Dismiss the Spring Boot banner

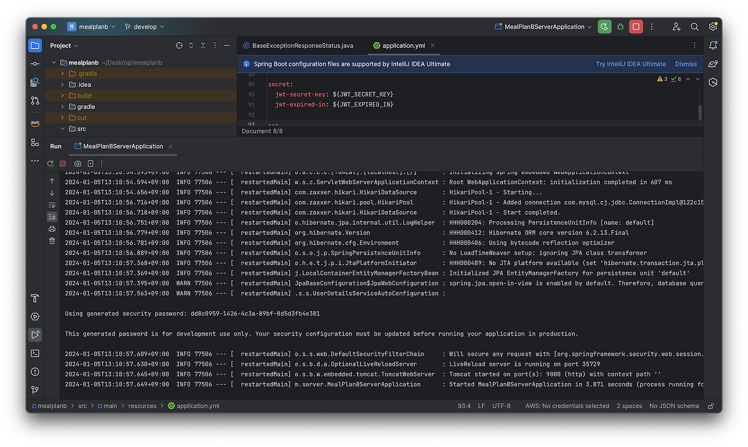686,64
